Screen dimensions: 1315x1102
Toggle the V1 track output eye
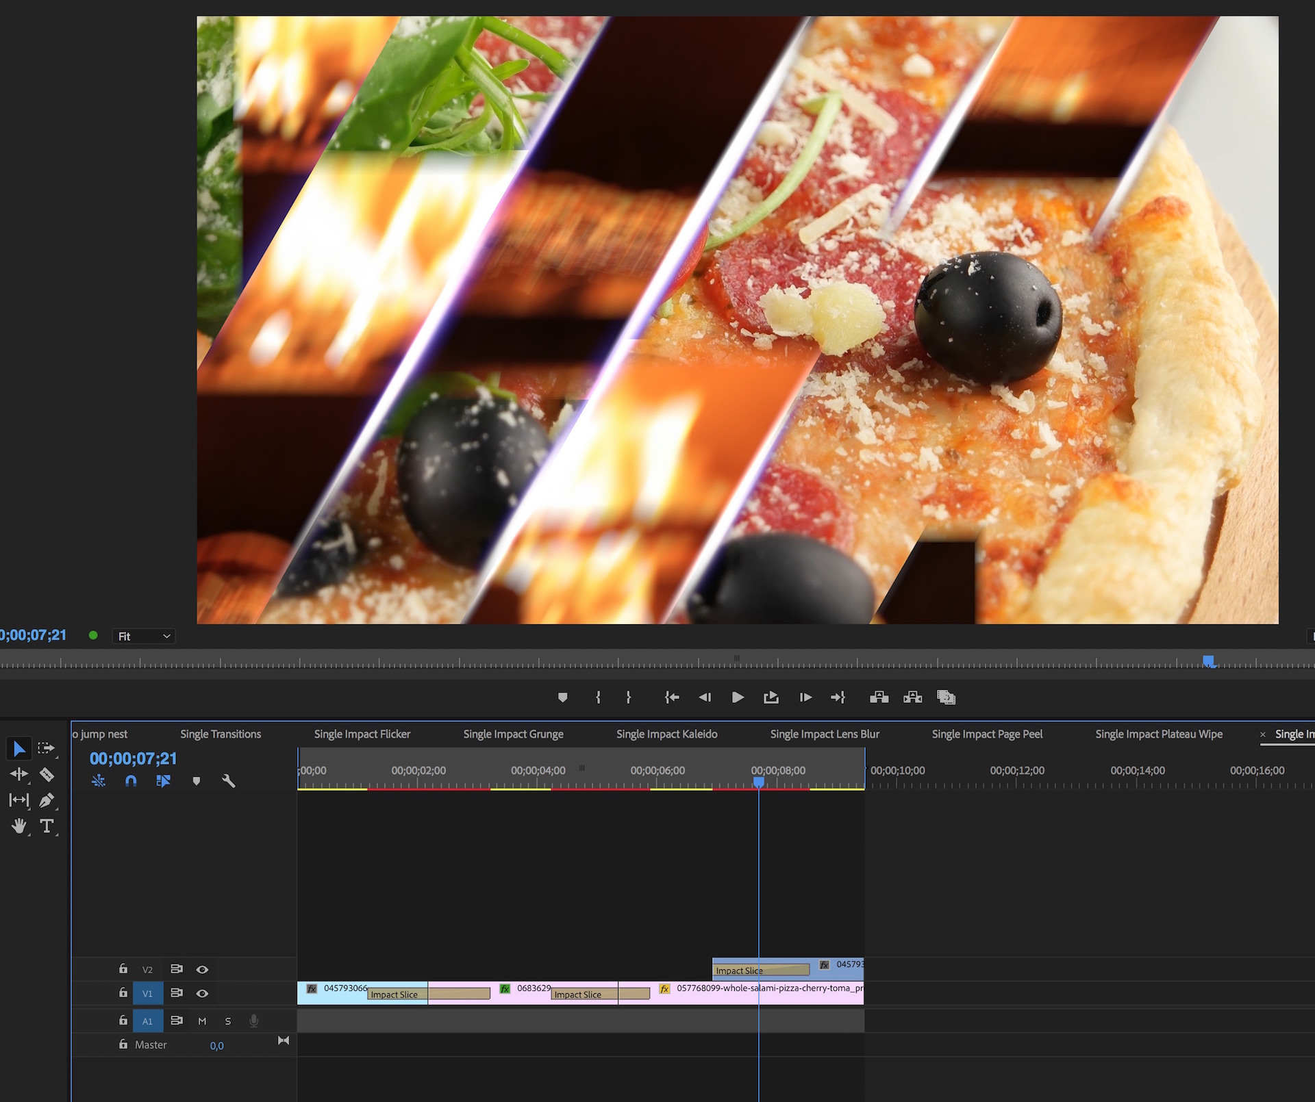(x=202, y=993)
